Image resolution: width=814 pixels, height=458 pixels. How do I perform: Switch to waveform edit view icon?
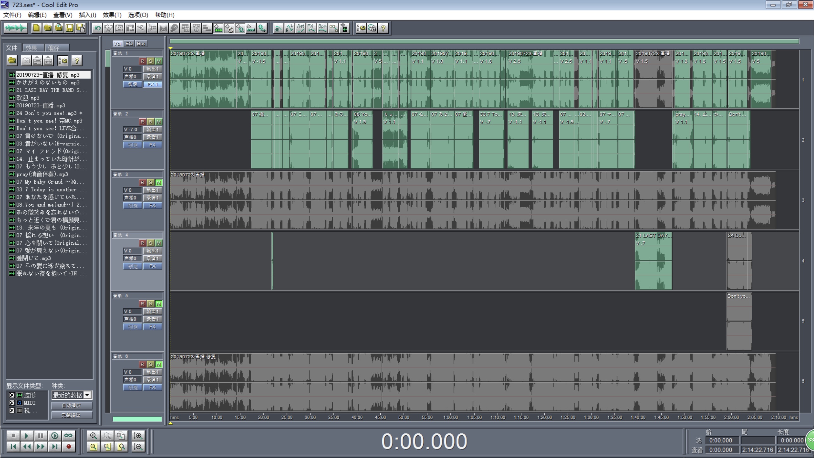click(x=15, y=28)
